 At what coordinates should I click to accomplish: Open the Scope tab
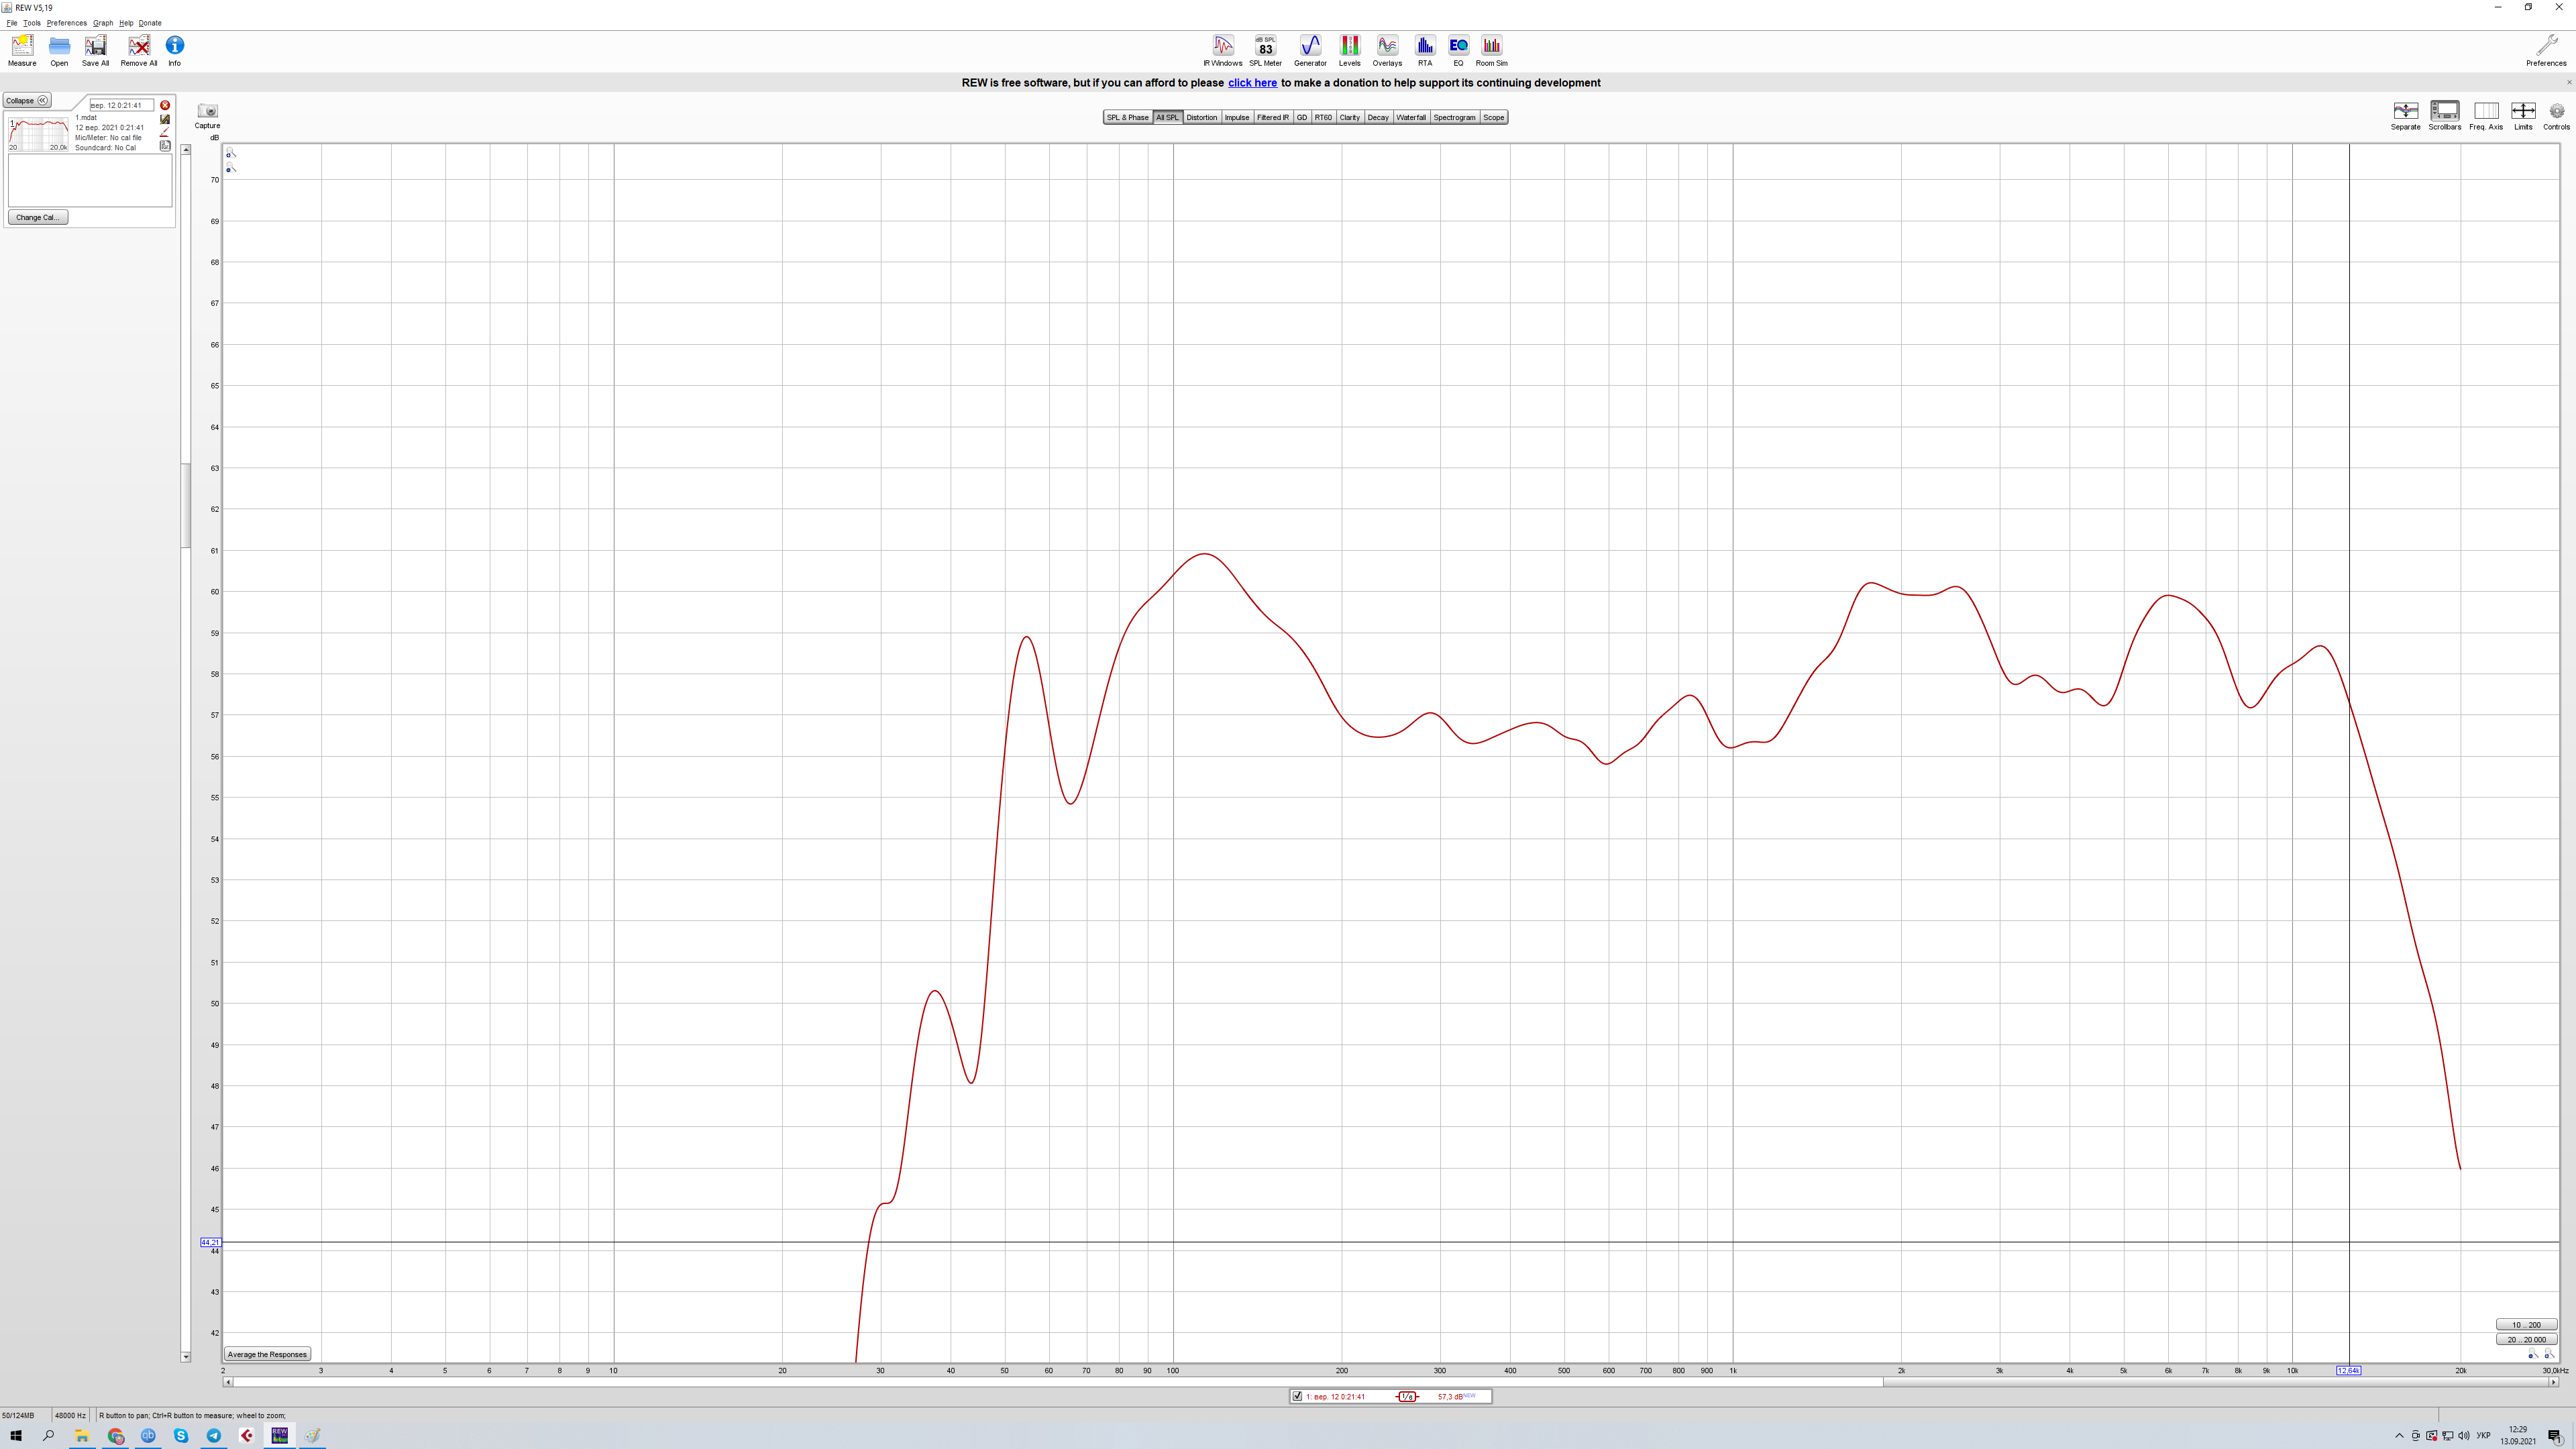pyautogui.click(x=1494, y=117)
